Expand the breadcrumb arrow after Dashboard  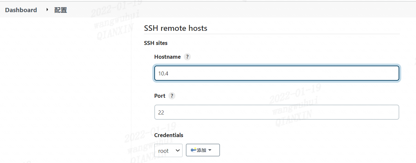pos(47,10)
